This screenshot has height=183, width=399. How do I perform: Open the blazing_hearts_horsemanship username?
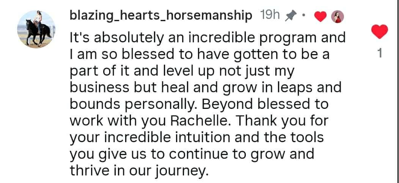tap(161, 16)
